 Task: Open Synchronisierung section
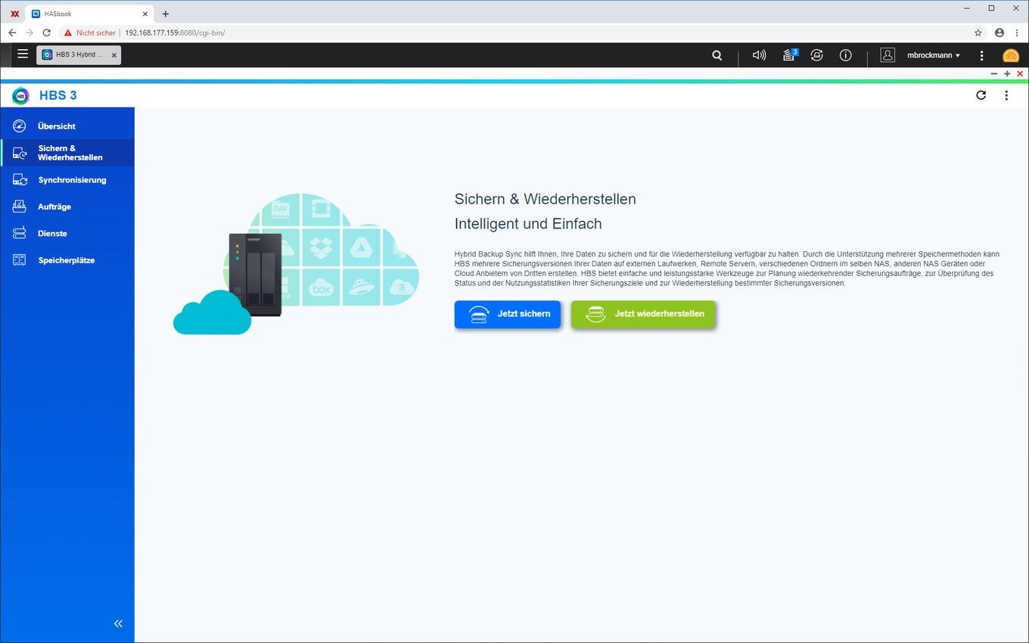67,180
